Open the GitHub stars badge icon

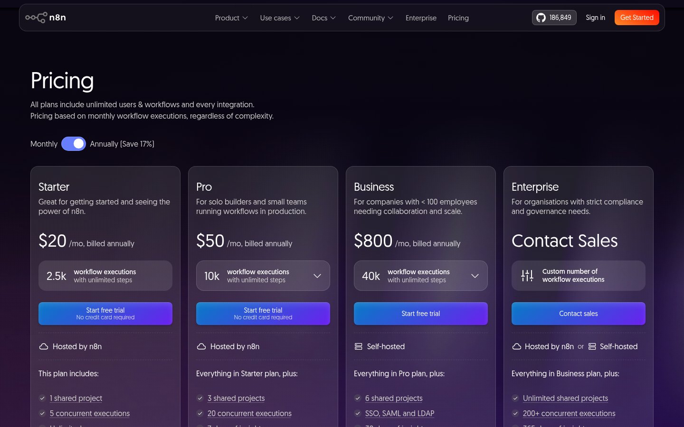(541, 18)
